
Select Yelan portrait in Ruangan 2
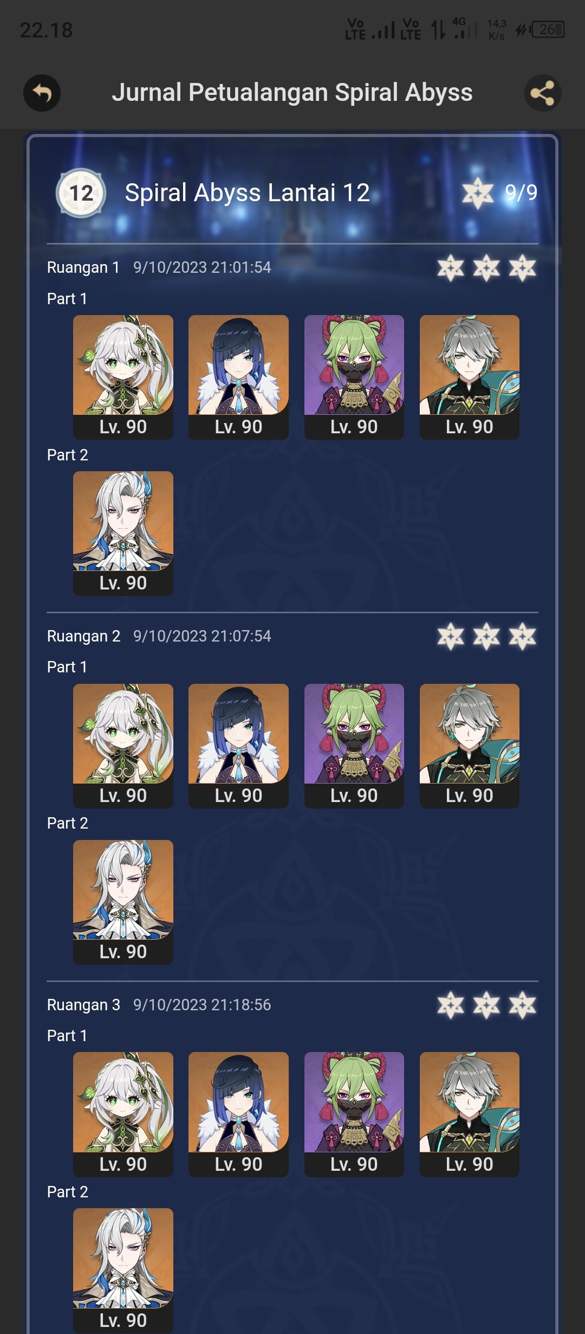(238, 746)
